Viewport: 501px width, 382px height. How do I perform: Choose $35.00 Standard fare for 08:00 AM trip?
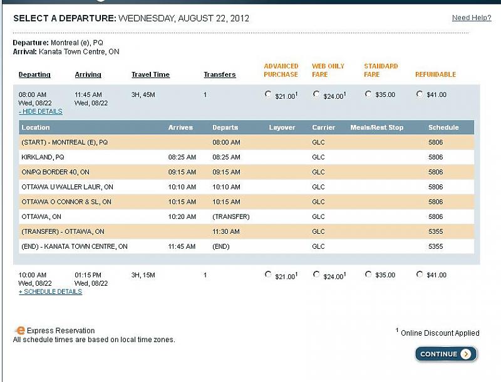[x=368, y=94]
